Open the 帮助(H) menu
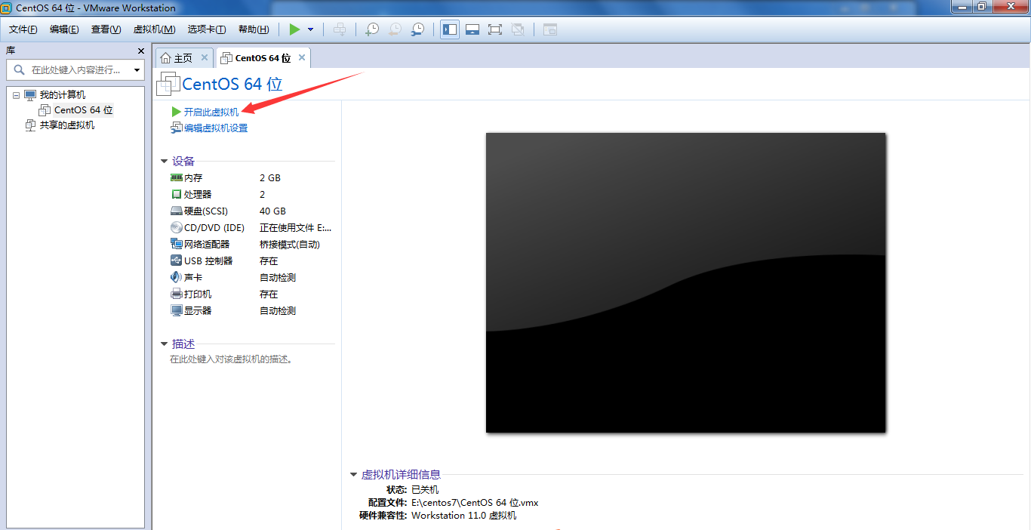Image resolution: width=1031 pixels, height=530 pixels. [254, 29]
